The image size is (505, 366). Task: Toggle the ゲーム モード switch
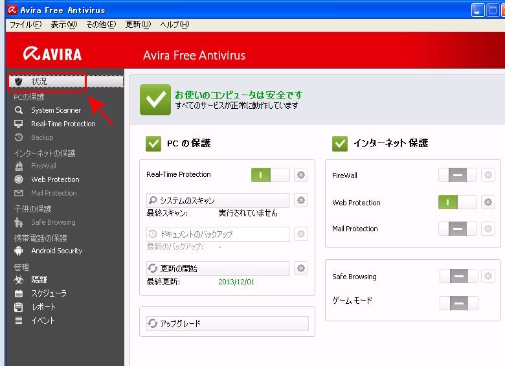pos(458,303)
